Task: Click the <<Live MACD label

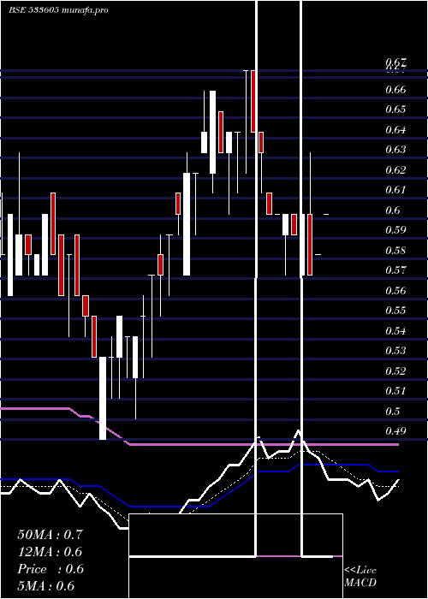Action: click(360, 577)
